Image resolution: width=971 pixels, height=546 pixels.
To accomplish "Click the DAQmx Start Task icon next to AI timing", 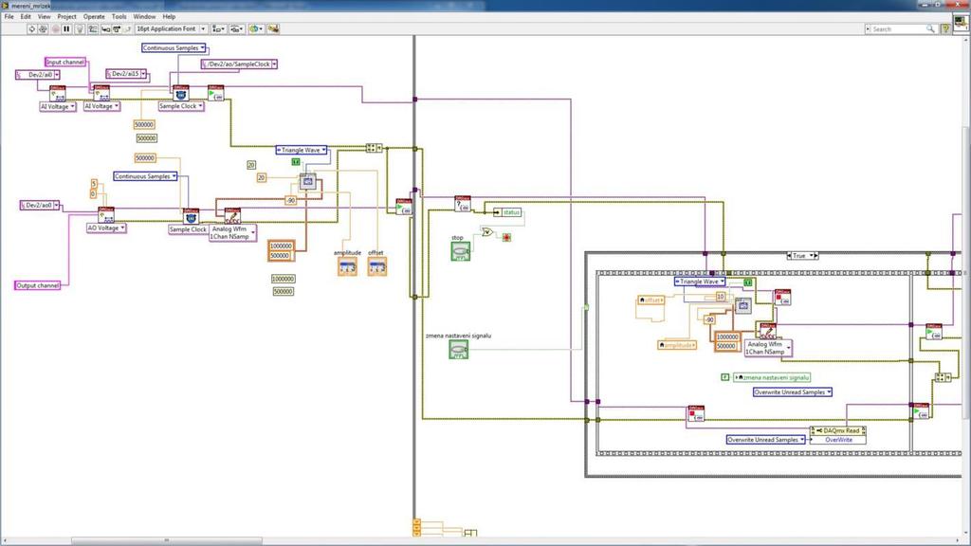I will tap(215, 93).
